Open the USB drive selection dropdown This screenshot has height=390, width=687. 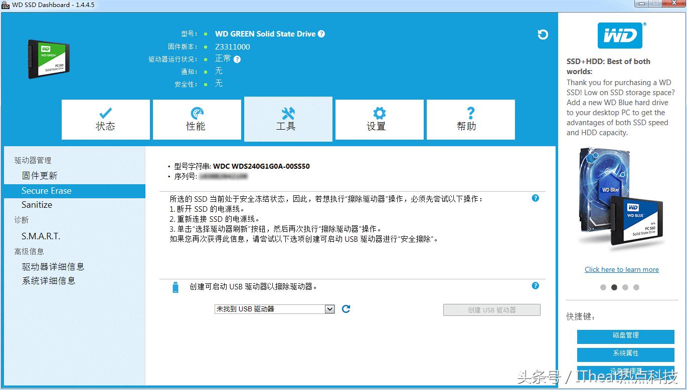coord(329,309)
